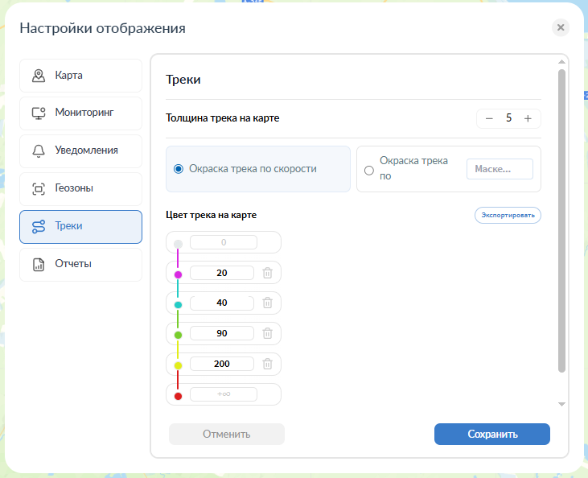
Task: Click the Геозоны frame icon
Action: tap(39, 189)
